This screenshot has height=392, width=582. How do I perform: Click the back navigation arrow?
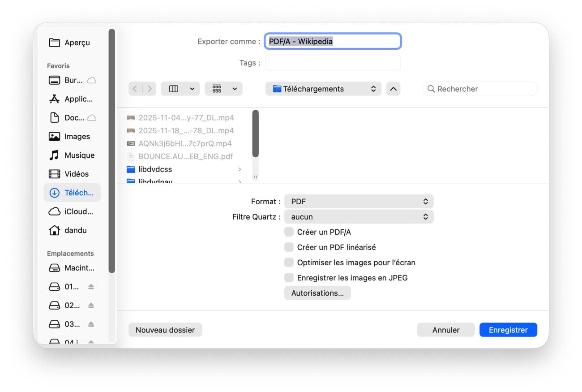135,89
